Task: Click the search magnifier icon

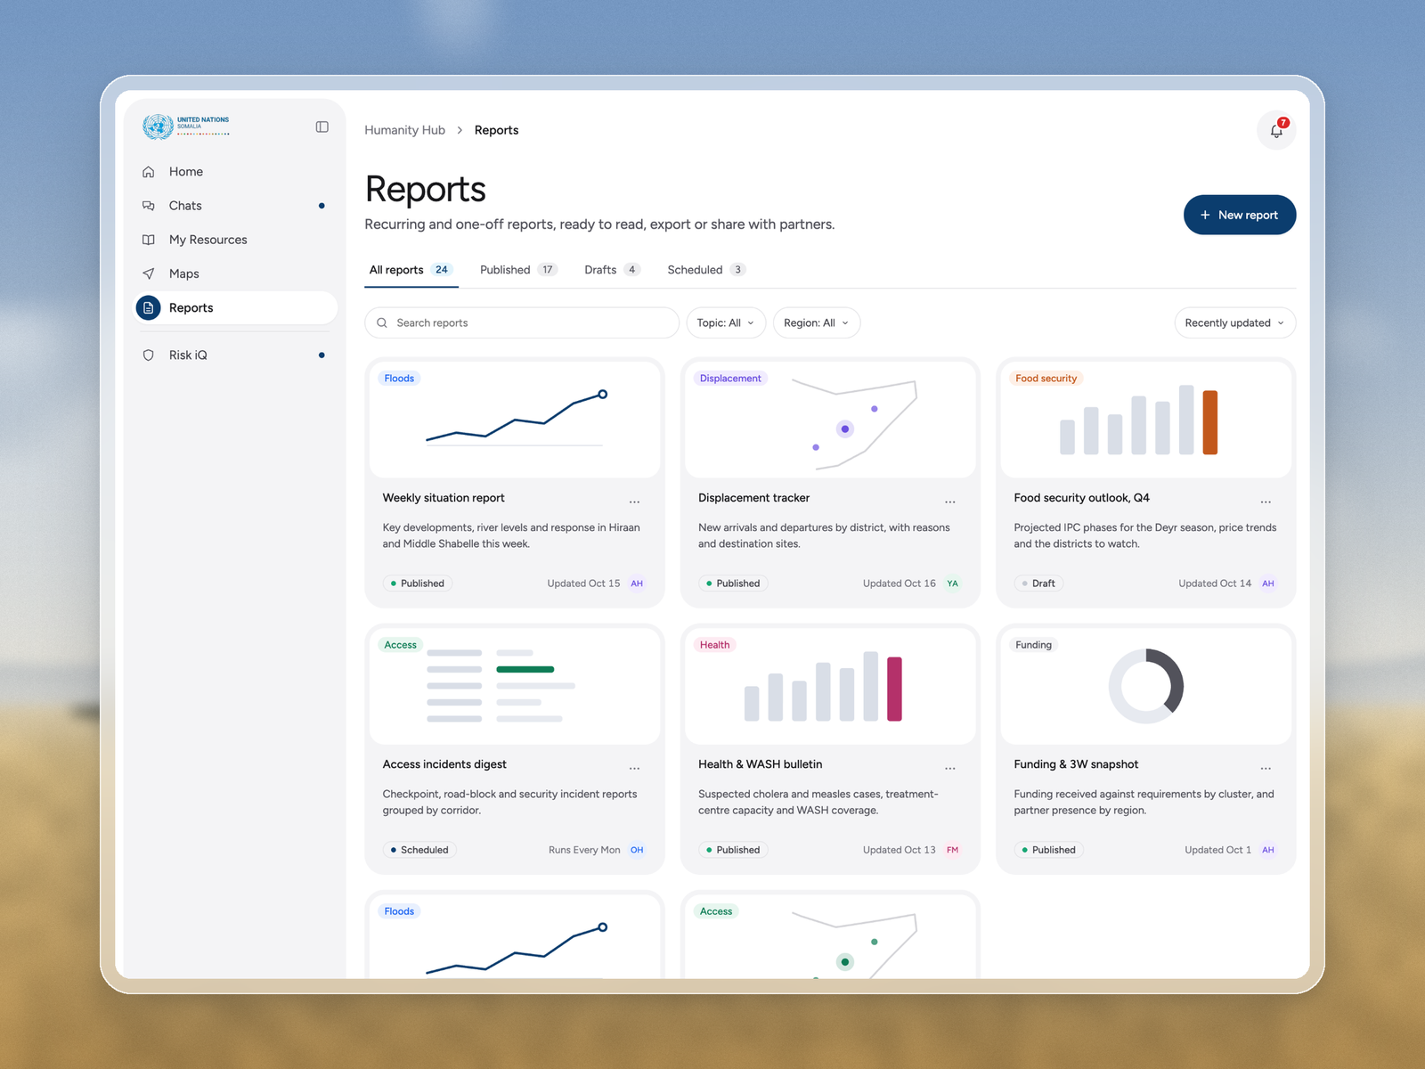Action: coord(382,322)
